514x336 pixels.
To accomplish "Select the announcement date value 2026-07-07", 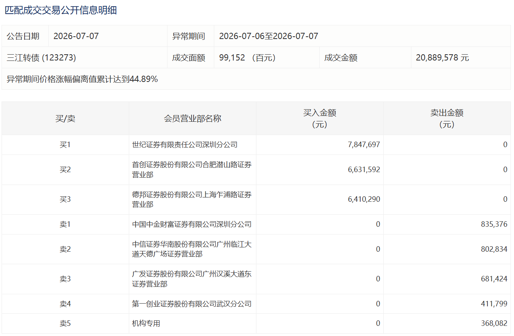I will click(x=76, y=36).
